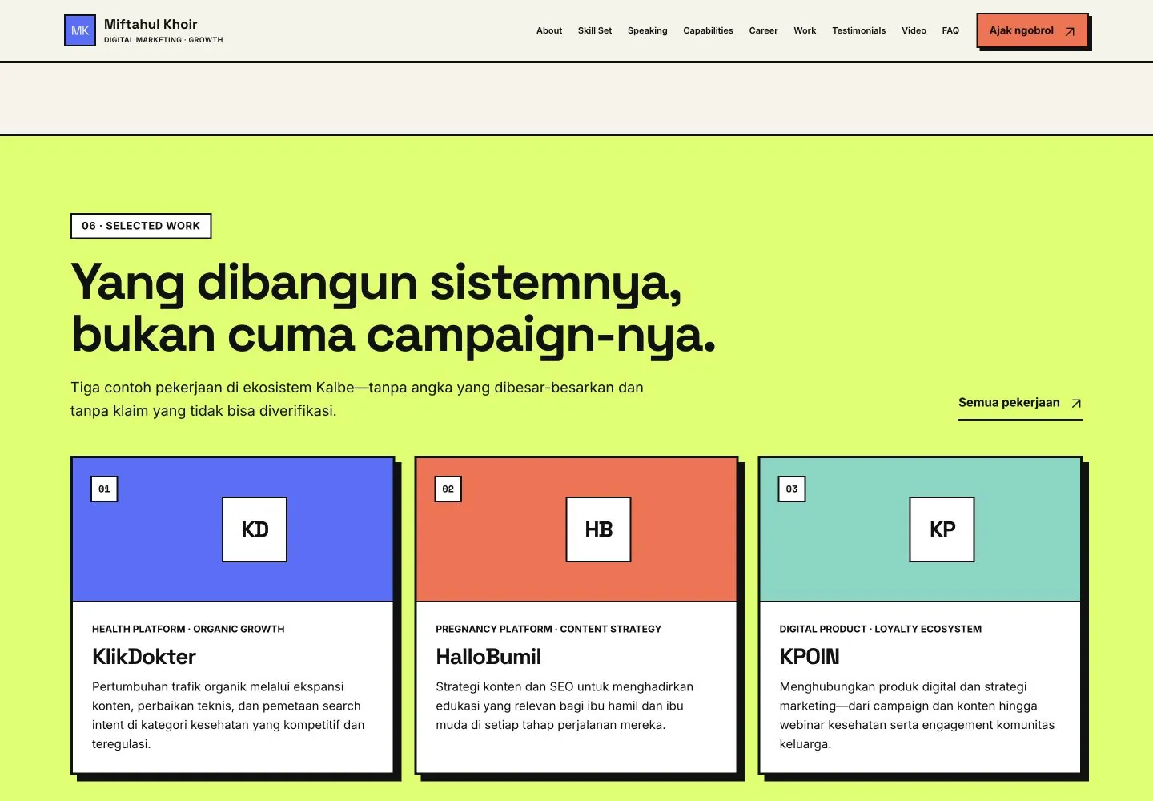Open the HalloBumil project title

[488, 657]
